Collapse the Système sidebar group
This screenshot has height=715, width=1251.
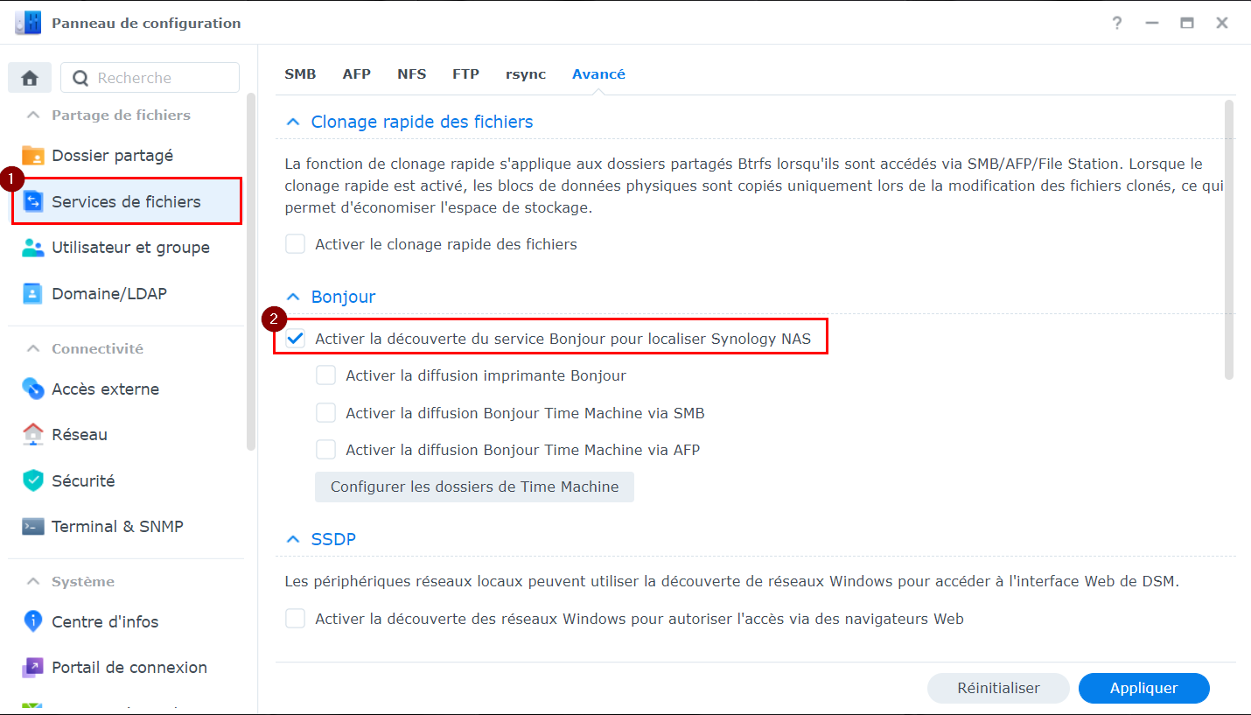coord(33,581)
